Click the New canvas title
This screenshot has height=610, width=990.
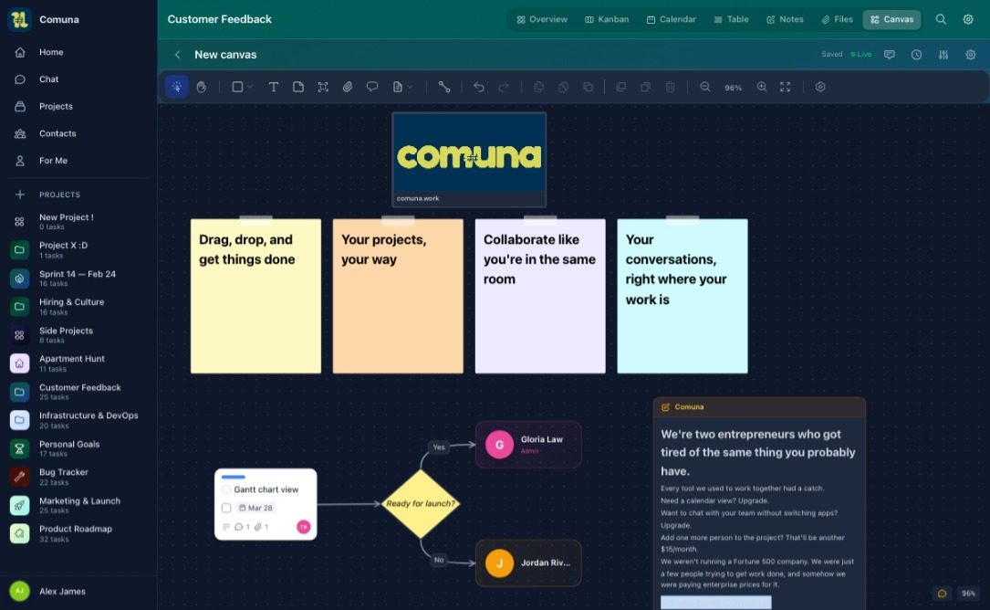(225, 55)
